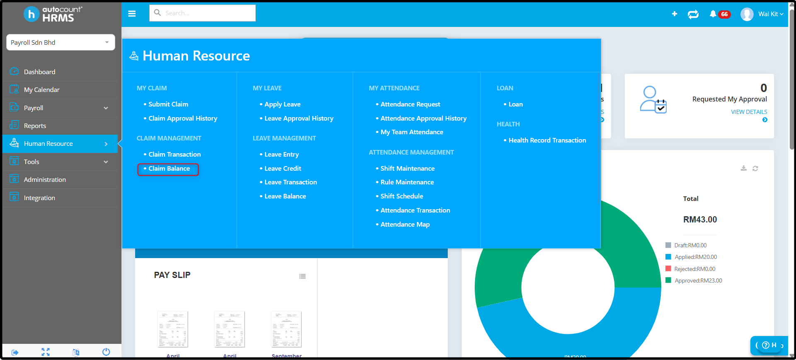Click the Submit Claim link

(168, 104)
